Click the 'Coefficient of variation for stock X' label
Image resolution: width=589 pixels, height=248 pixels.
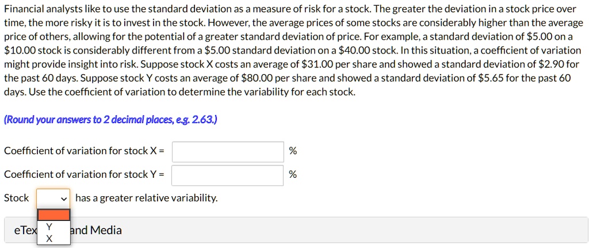tap(84, 151)
